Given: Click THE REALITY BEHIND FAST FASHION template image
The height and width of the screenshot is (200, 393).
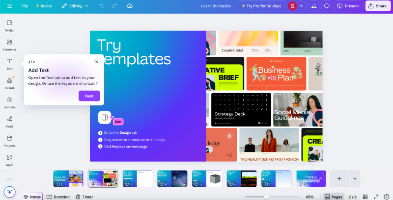Looking at the screenshot, I should (269, 145).
